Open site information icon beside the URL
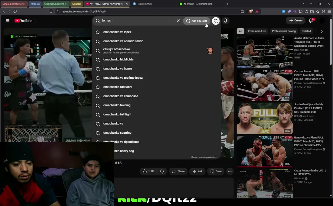Image resolution: width=333 pixels, height=206 pixels. (x=58, y=11)
